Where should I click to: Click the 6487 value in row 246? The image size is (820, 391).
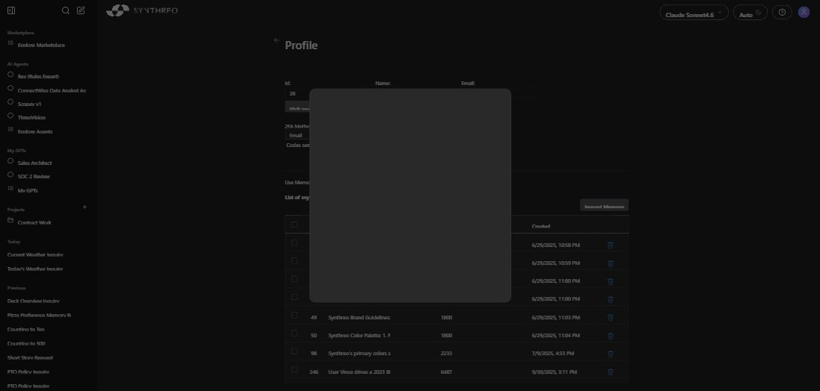(x=446, y=372)
